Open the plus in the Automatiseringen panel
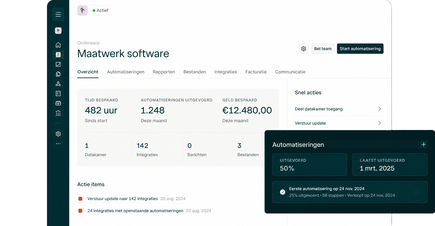This screenshot has width=435, height=226. click(423, 144)
